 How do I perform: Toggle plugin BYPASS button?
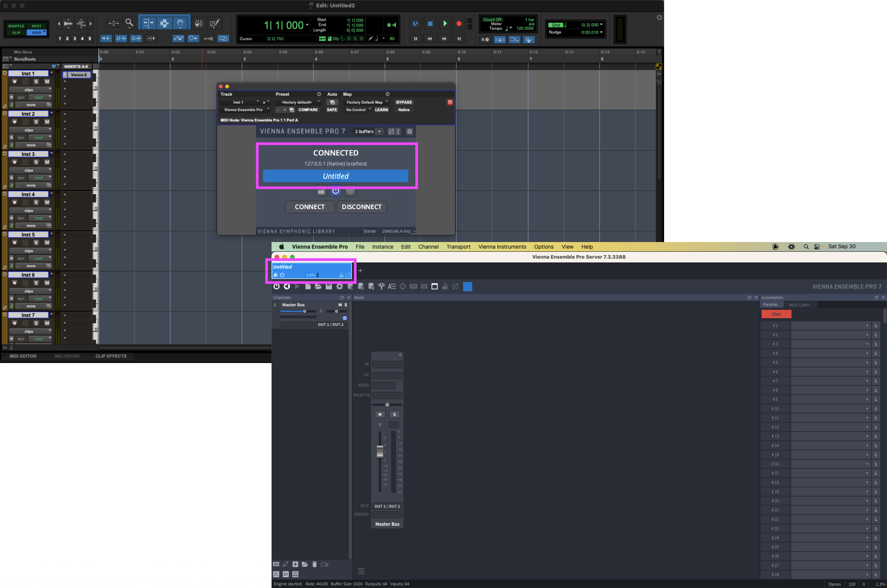point(404,102)
